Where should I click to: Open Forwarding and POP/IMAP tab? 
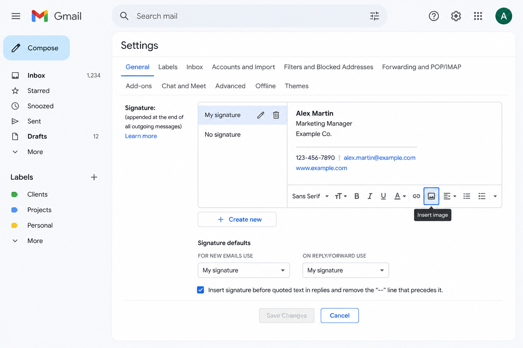coord(422,67)
